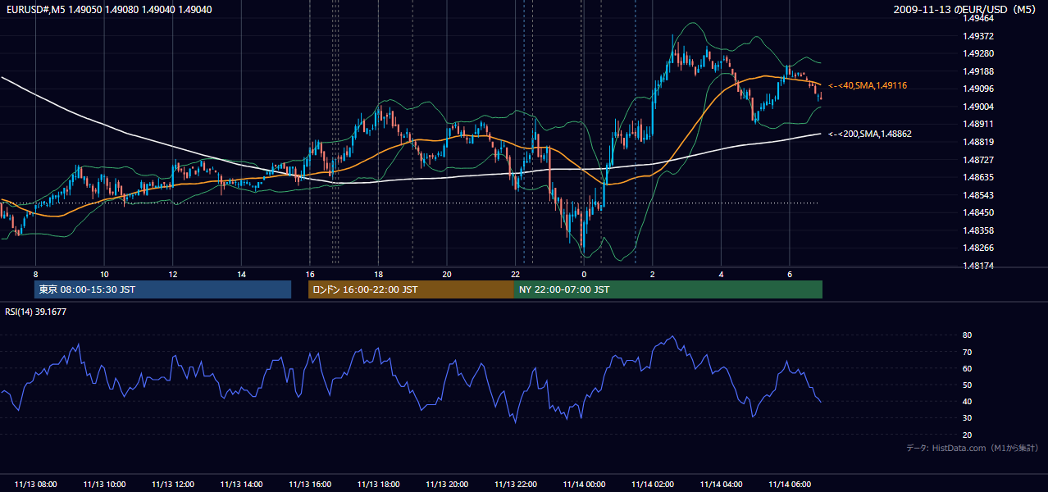Click the 11/14 00:00 time axis label

tap(584, 485)
